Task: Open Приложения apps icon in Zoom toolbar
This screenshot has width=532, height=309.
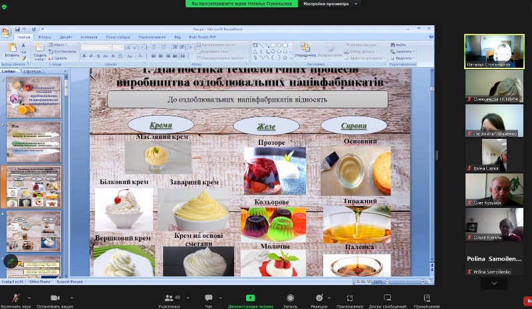Action: point(350,298)
